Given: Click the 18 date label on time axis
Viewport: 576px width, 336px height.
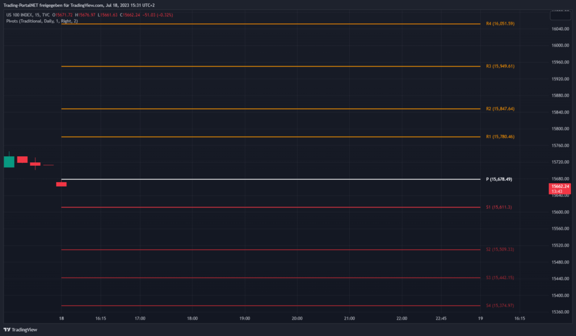Looking at the screenshot, I should 61,318.
